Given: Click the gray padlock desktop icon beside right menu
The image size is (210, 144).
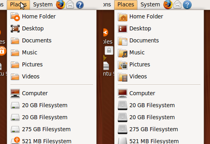Looking at the screenshot, I should coord(109,50).
